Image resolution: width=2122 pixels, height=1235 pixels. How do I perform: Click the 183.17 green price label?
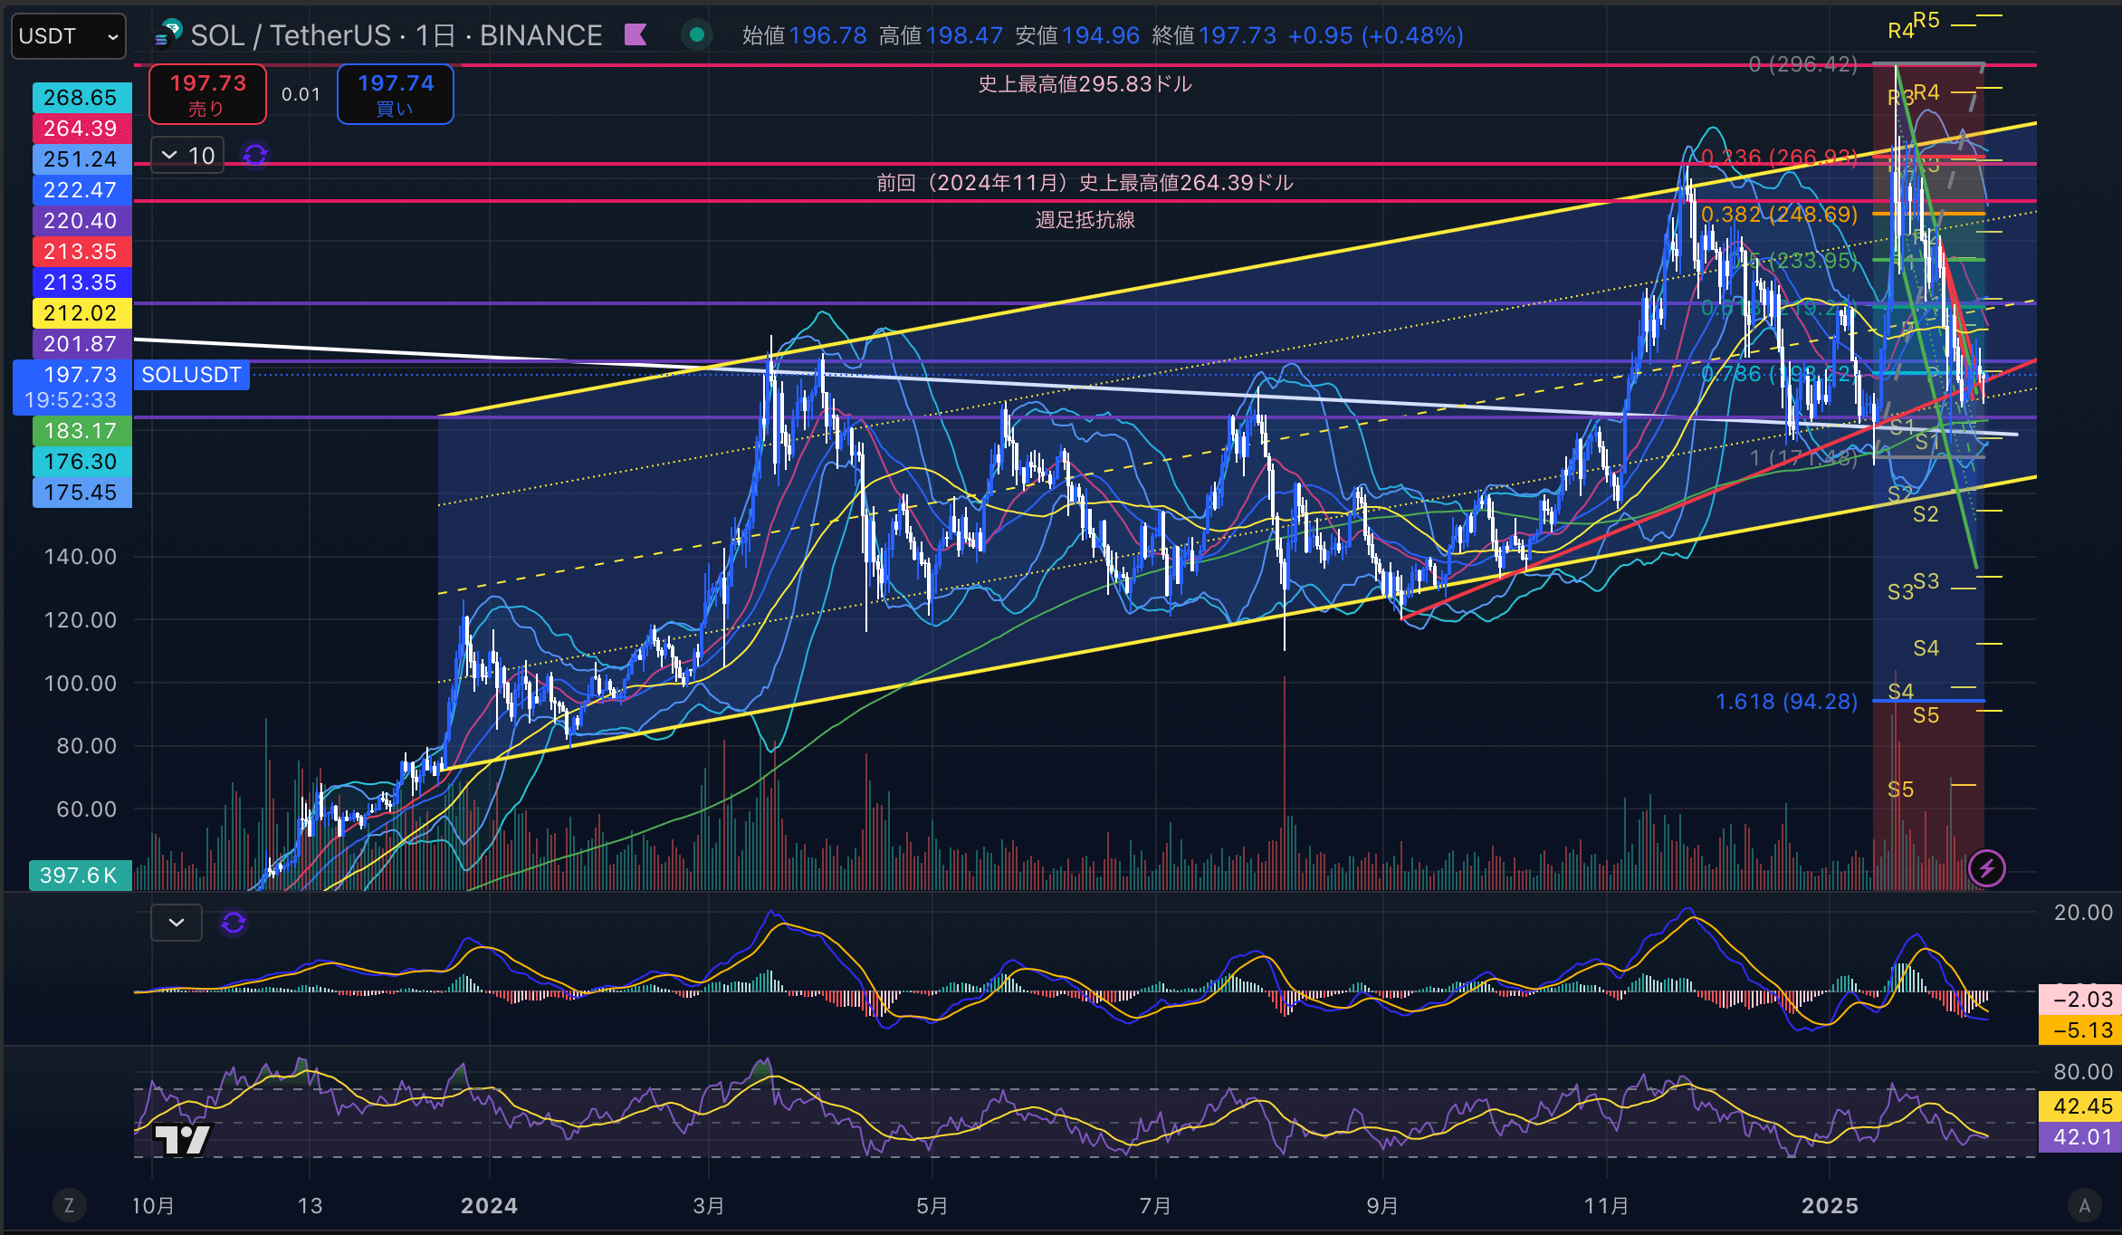[81, 431]
